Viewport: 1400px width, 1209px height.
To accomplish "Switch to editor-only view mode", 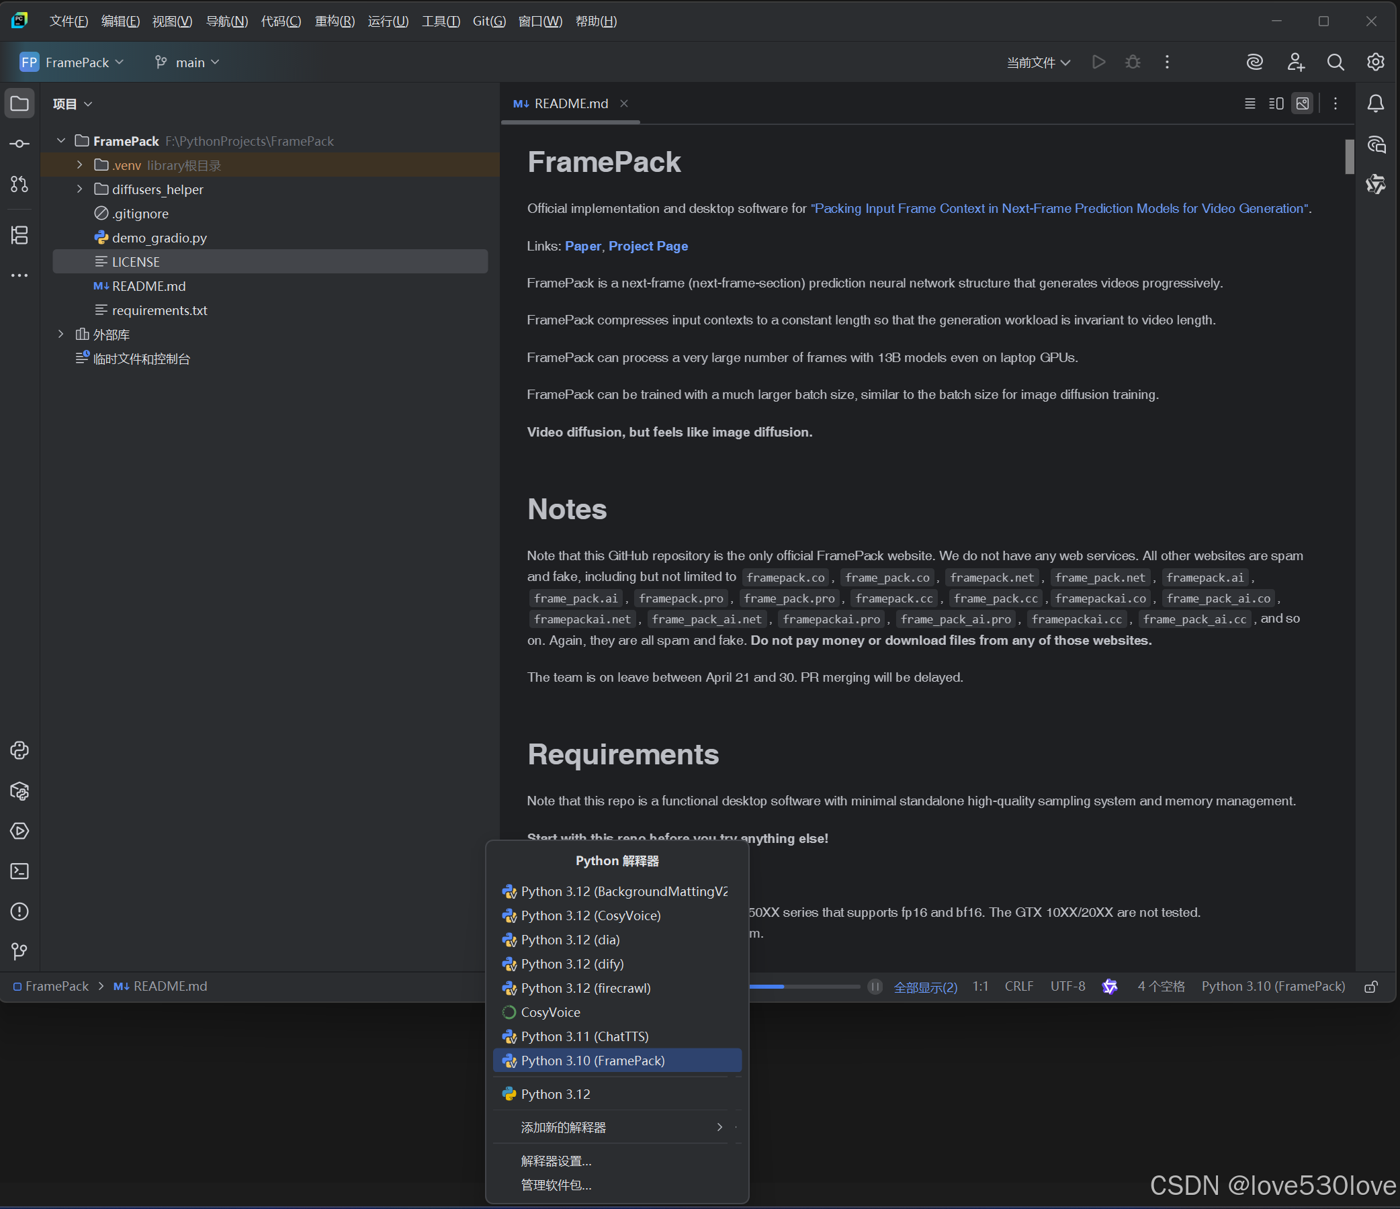I will pos(1250,103).
